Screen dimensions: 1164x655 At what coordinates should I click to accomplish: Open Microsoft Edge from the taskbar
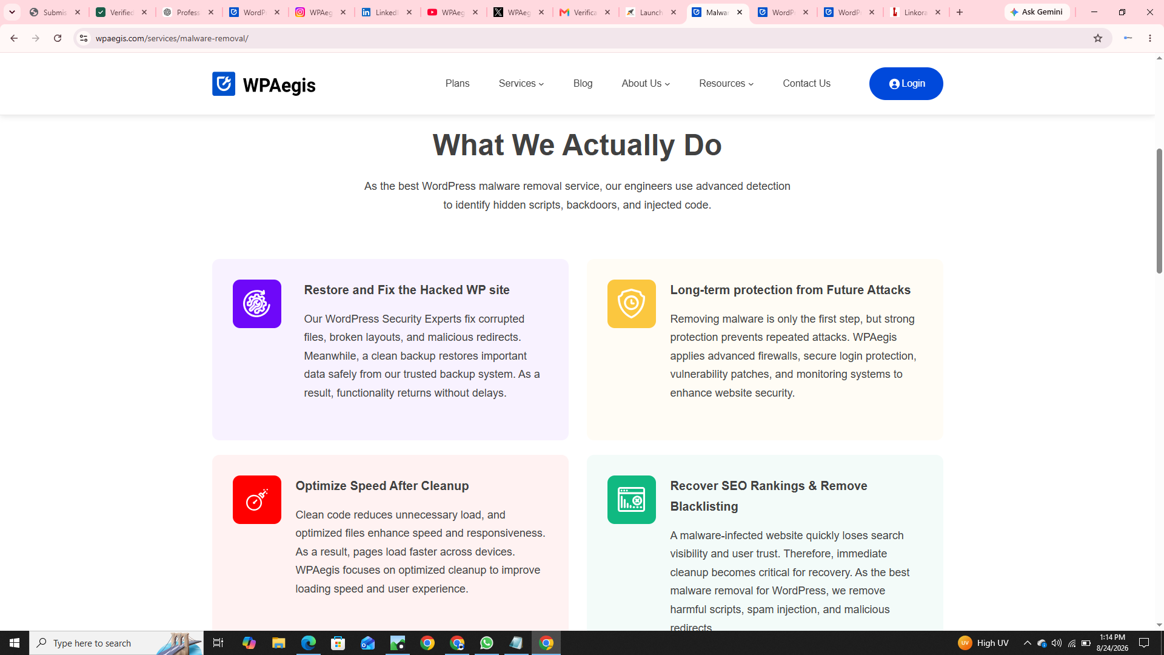(308, 643)
